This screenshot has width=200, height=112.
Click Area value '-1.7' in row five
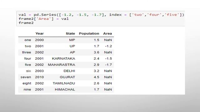coord(108,65)
